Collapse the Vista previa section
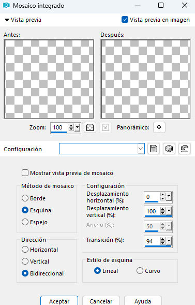The image size is (195, 305). [7, 20]
